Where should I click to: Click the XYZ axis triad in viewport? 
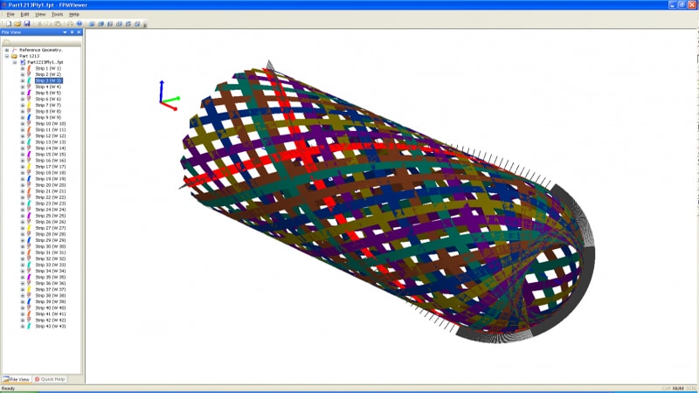pyautogui.click(x=166, y=94)
